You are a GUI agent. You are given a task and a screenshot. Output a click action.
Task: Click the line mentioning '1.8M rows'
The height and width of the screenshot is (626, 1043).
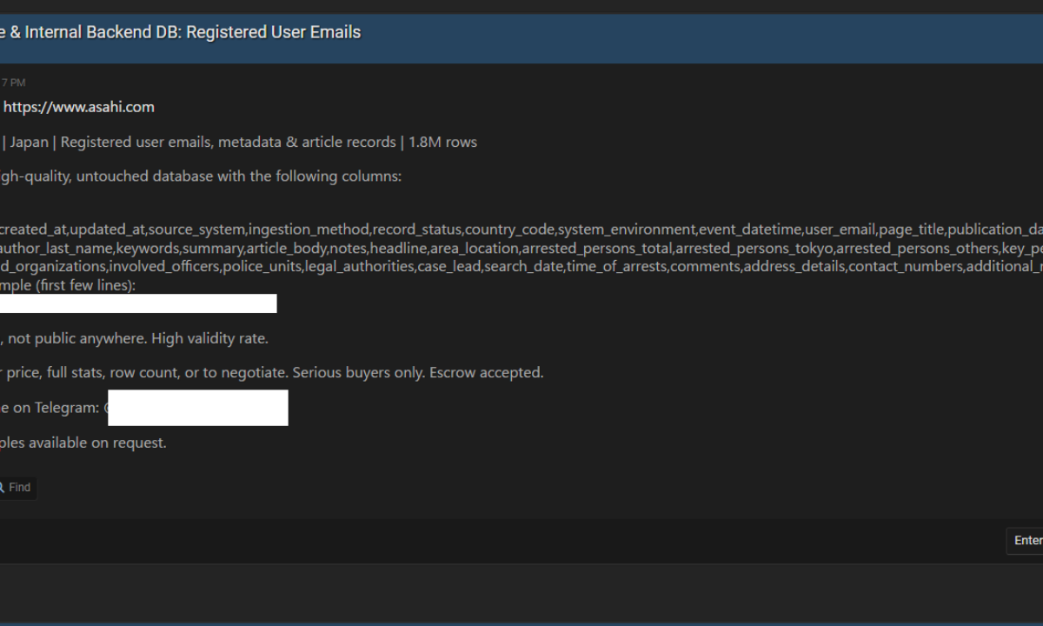pyautogui.click(x=238, y=142)
